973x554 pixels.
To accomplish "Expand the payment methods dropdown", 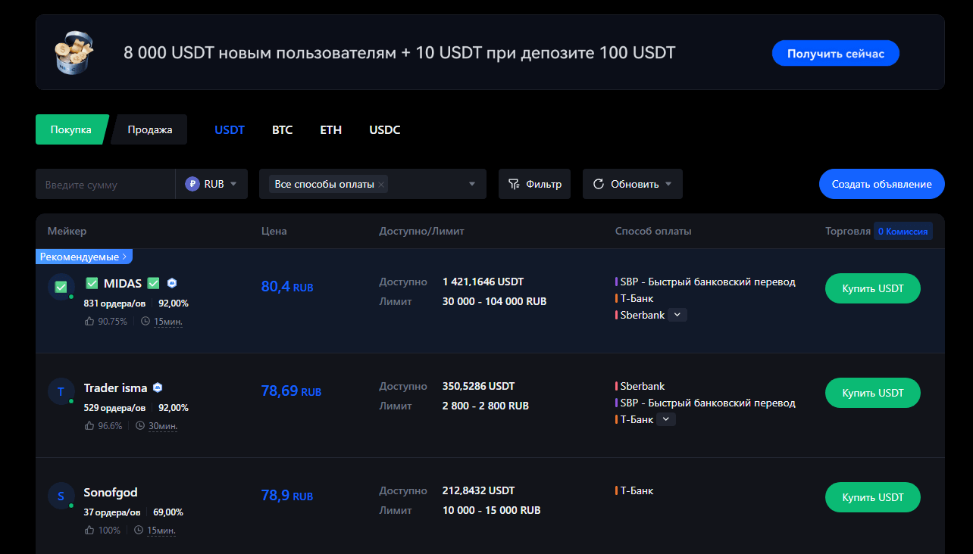I will coord(471,184).
